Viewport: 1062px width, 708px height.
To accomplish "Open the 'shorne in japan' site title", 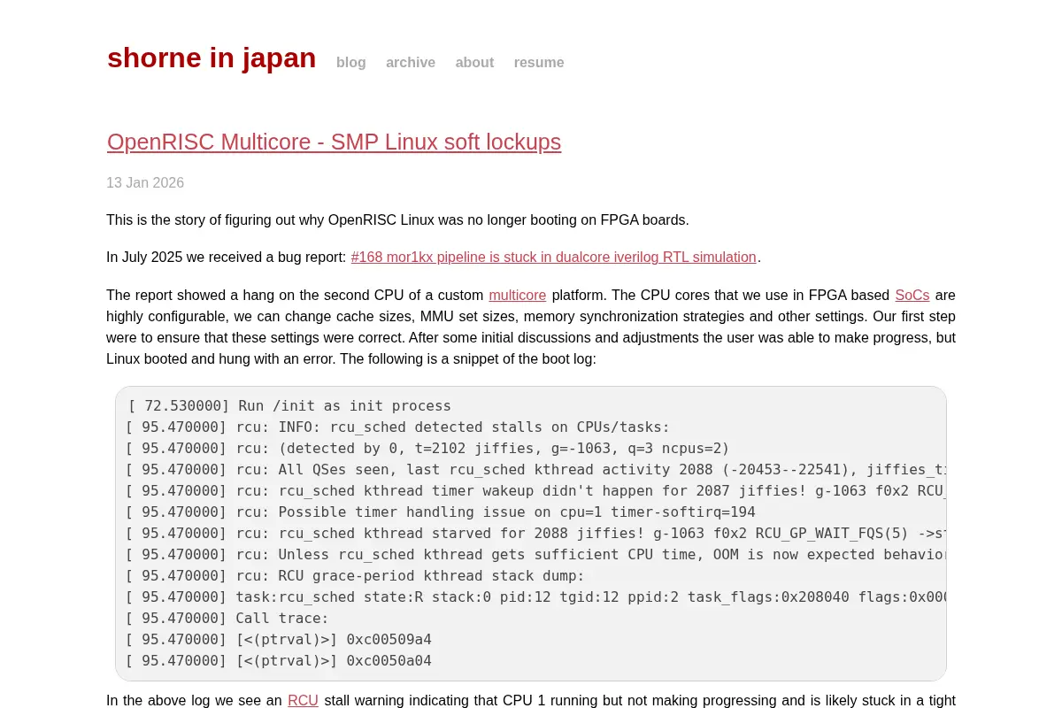I will coord(212,58).
